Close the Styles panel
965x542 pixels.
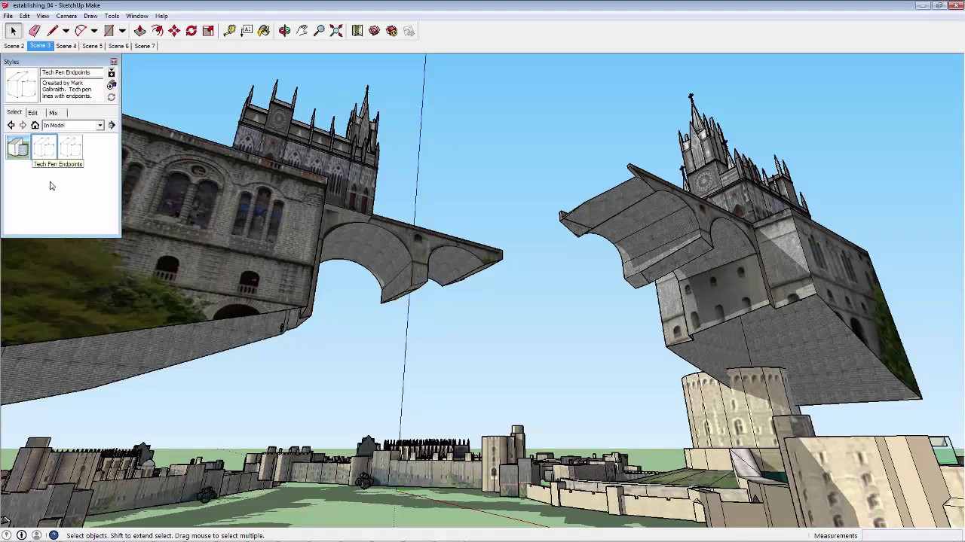pyautogui.click(x=114, y=62)
